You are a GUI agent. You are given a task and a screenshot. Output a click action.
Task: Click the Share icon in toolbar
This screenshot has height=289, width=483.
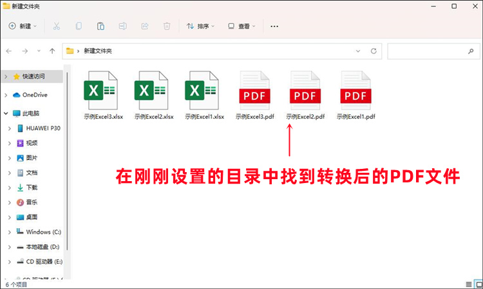click(x=145, y=26)
